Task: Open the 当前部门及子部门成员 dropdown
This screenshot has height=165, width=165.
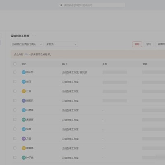Action: pos(27,44)
